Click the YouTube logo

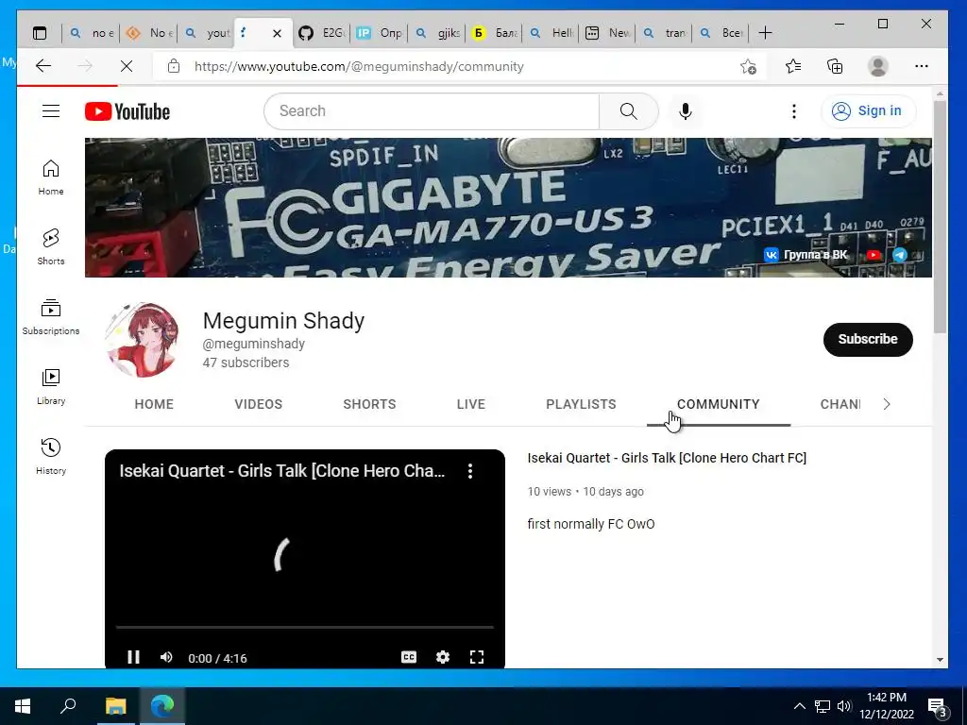(x=127, y=111)
